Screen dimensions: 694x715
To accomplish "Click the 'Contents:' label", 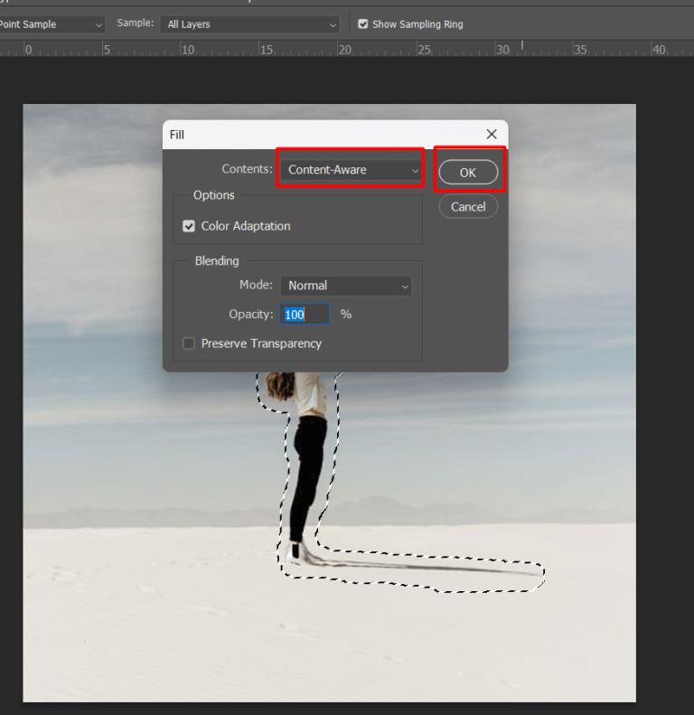I will pyautogui.click(x=247, y=169).
